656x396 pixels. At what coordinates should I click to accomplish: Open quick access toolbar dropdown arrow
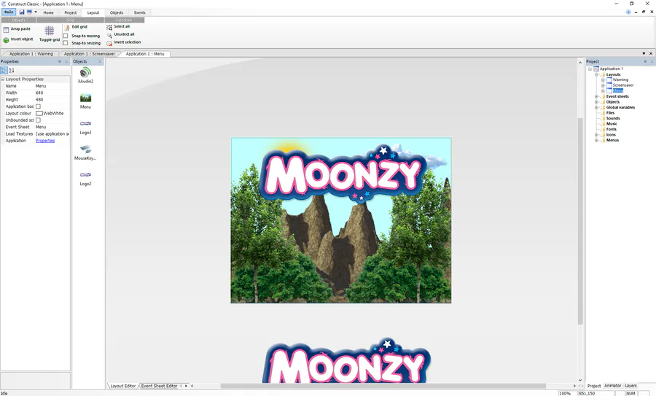[x=36, y=12]
